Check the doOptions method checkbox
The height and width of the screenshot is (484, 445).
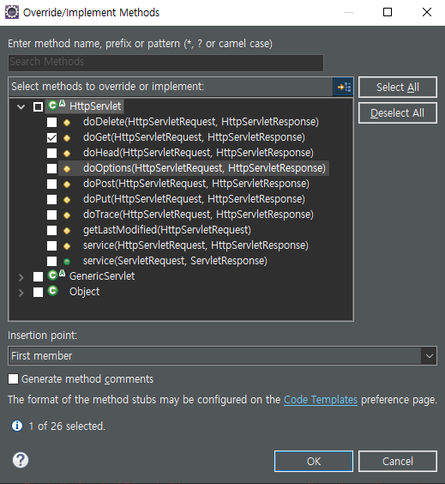point(51,168)
